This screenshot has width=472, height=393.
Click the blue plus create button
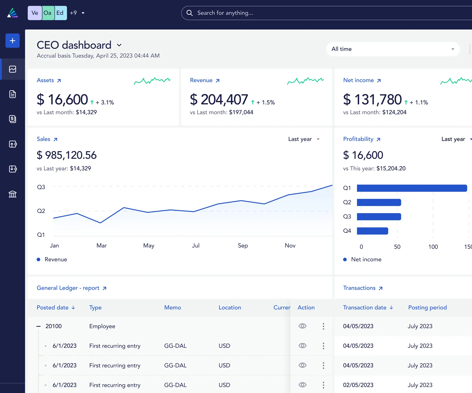point(12,41)
